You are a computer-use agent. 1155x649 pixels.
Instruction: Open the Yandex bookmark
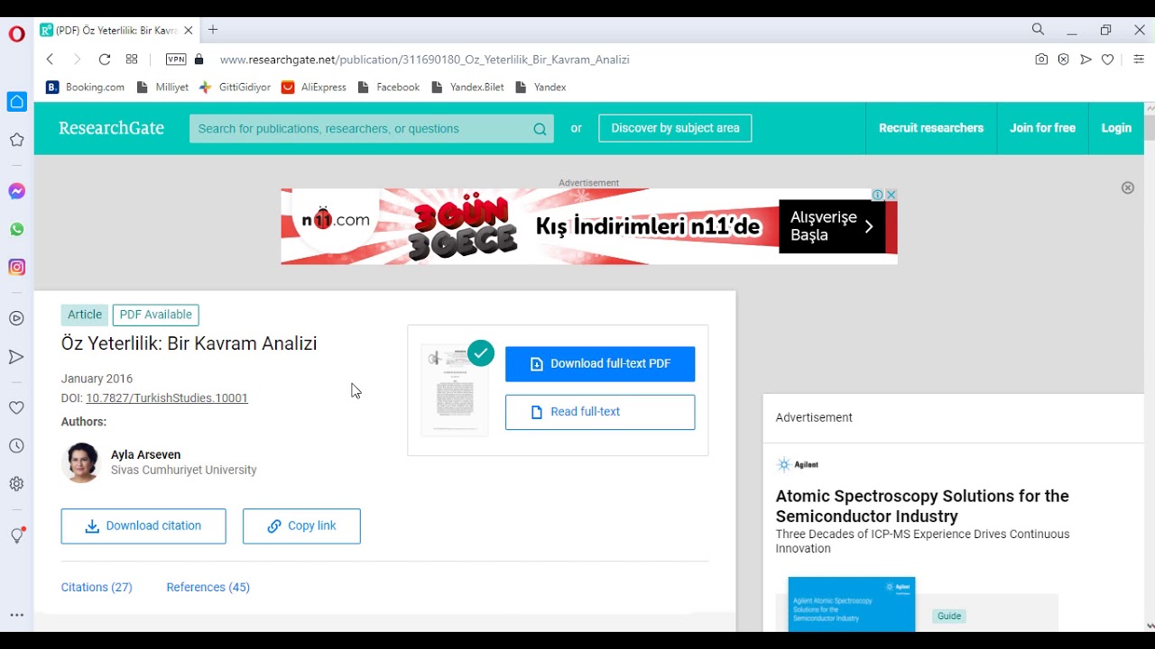[x=541, y=87]
